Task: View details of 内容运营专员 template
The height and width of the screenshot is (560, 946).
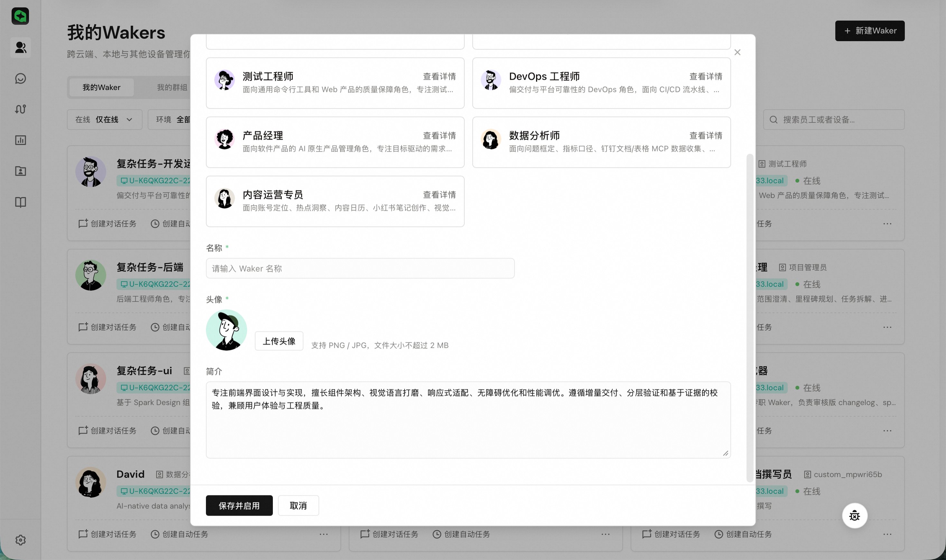Action: click(439, 195)
